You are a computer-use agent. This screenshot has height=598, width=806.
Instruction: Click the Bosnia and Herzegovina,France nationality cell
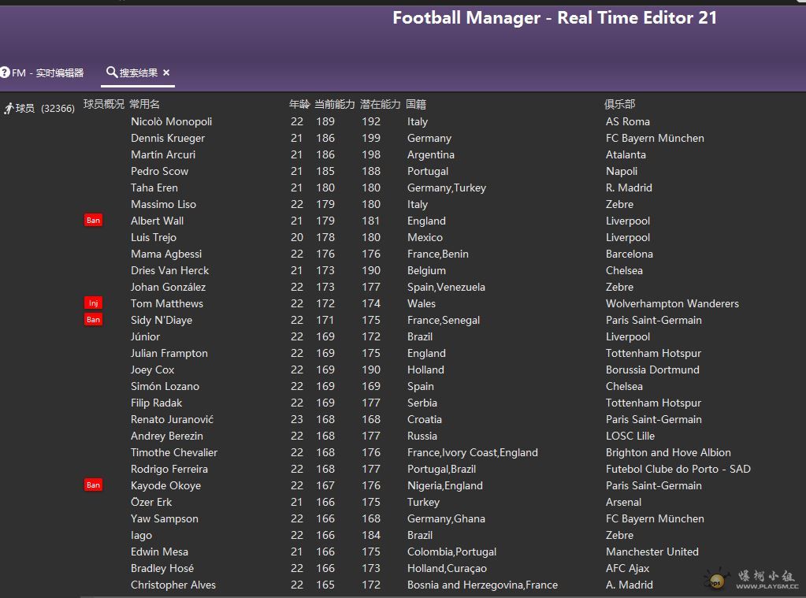pos(483,585)
